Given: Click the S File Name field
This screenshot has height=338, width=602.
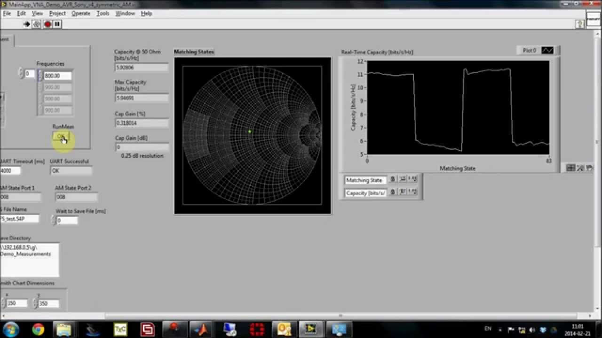Looking at the screenshot, I should click(19, 219).
